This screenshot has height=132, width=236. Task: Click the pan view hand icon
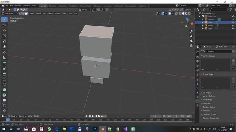191,36
